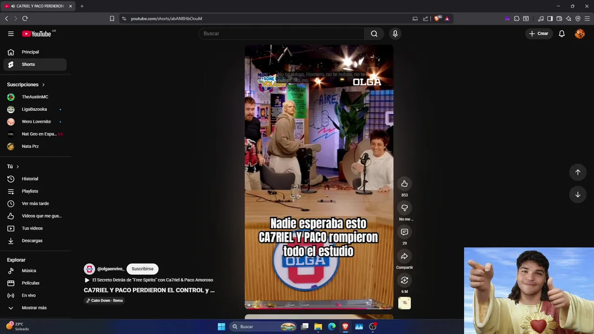The width and height of the screenshot is (594, 334).
Task: Open OBS Studio from the taskbar
Action: coord(373,327)
